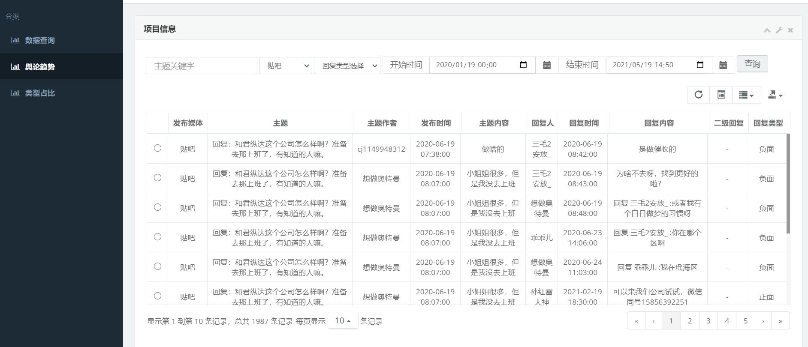This screenshot has width=808, height=347.
Task: Click topic content 做啥的
Action: (493, 149)
